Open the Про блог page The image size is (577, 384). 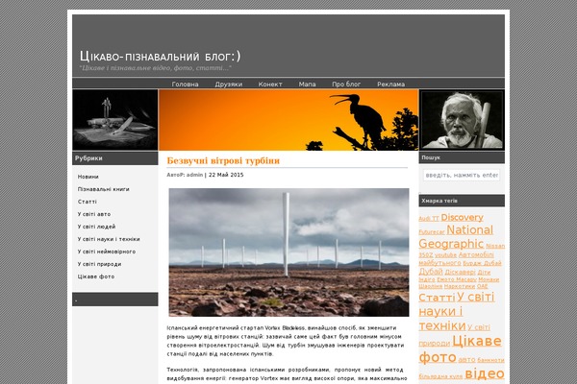346,84
